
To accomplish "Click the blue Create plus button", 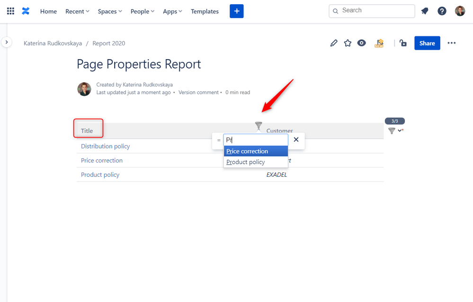I will tap(237, 11).
